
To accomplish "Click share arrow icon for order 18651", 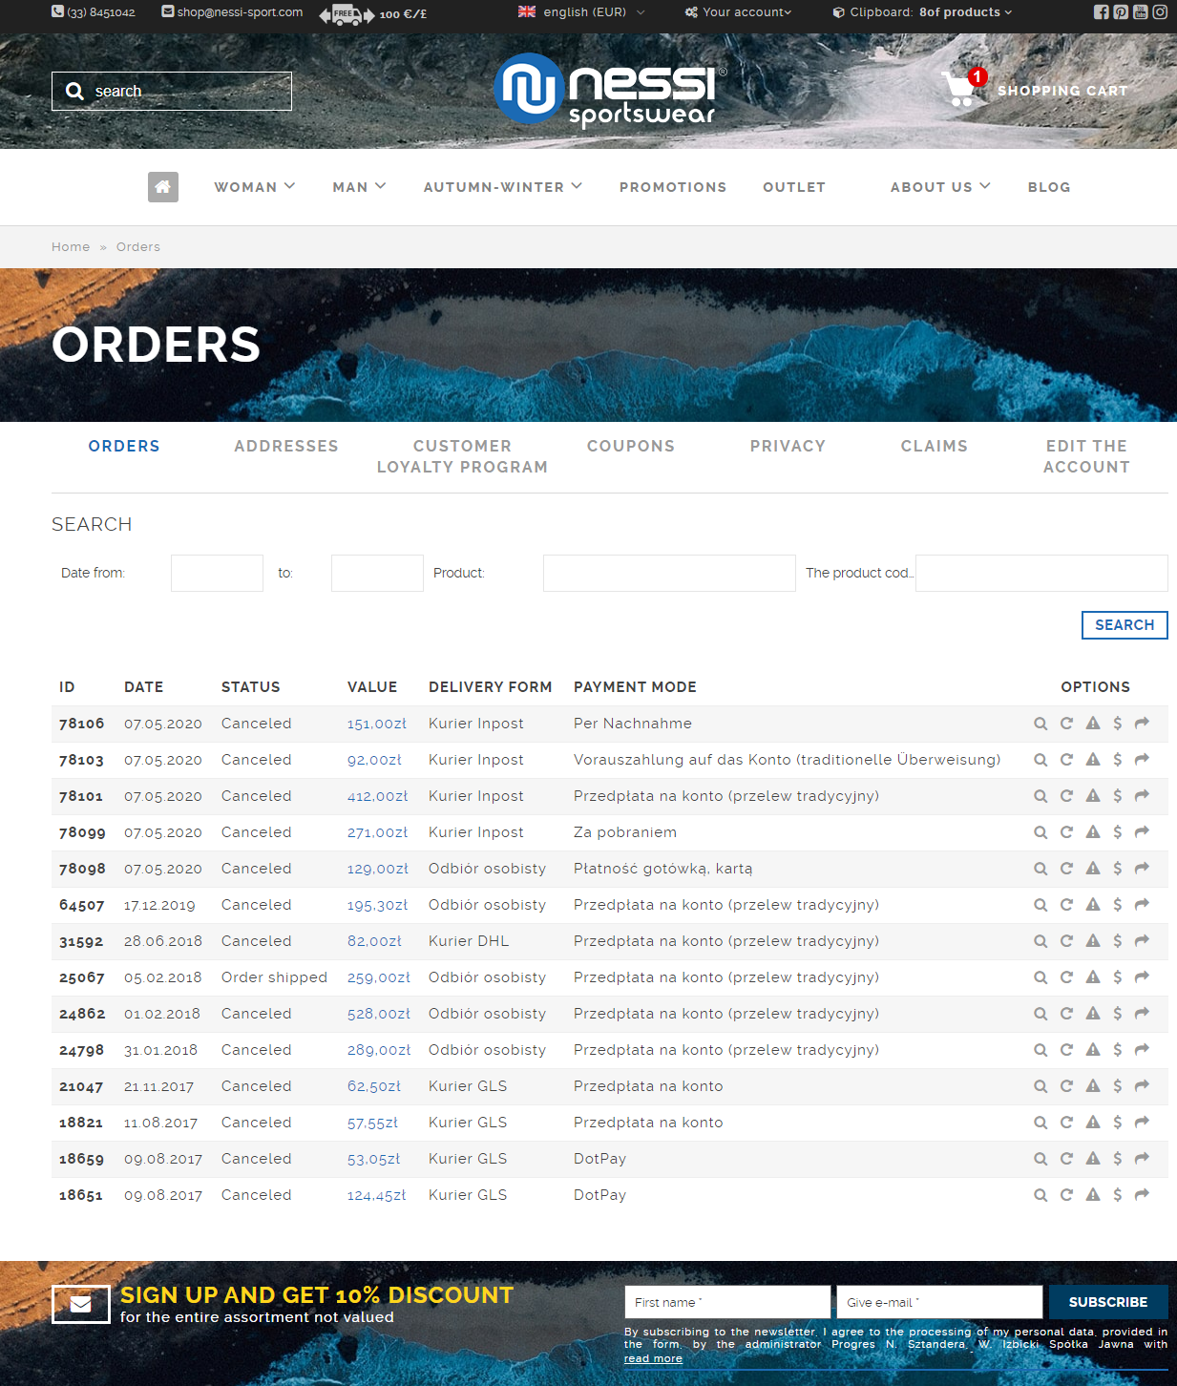I will pos(1142,1195).
